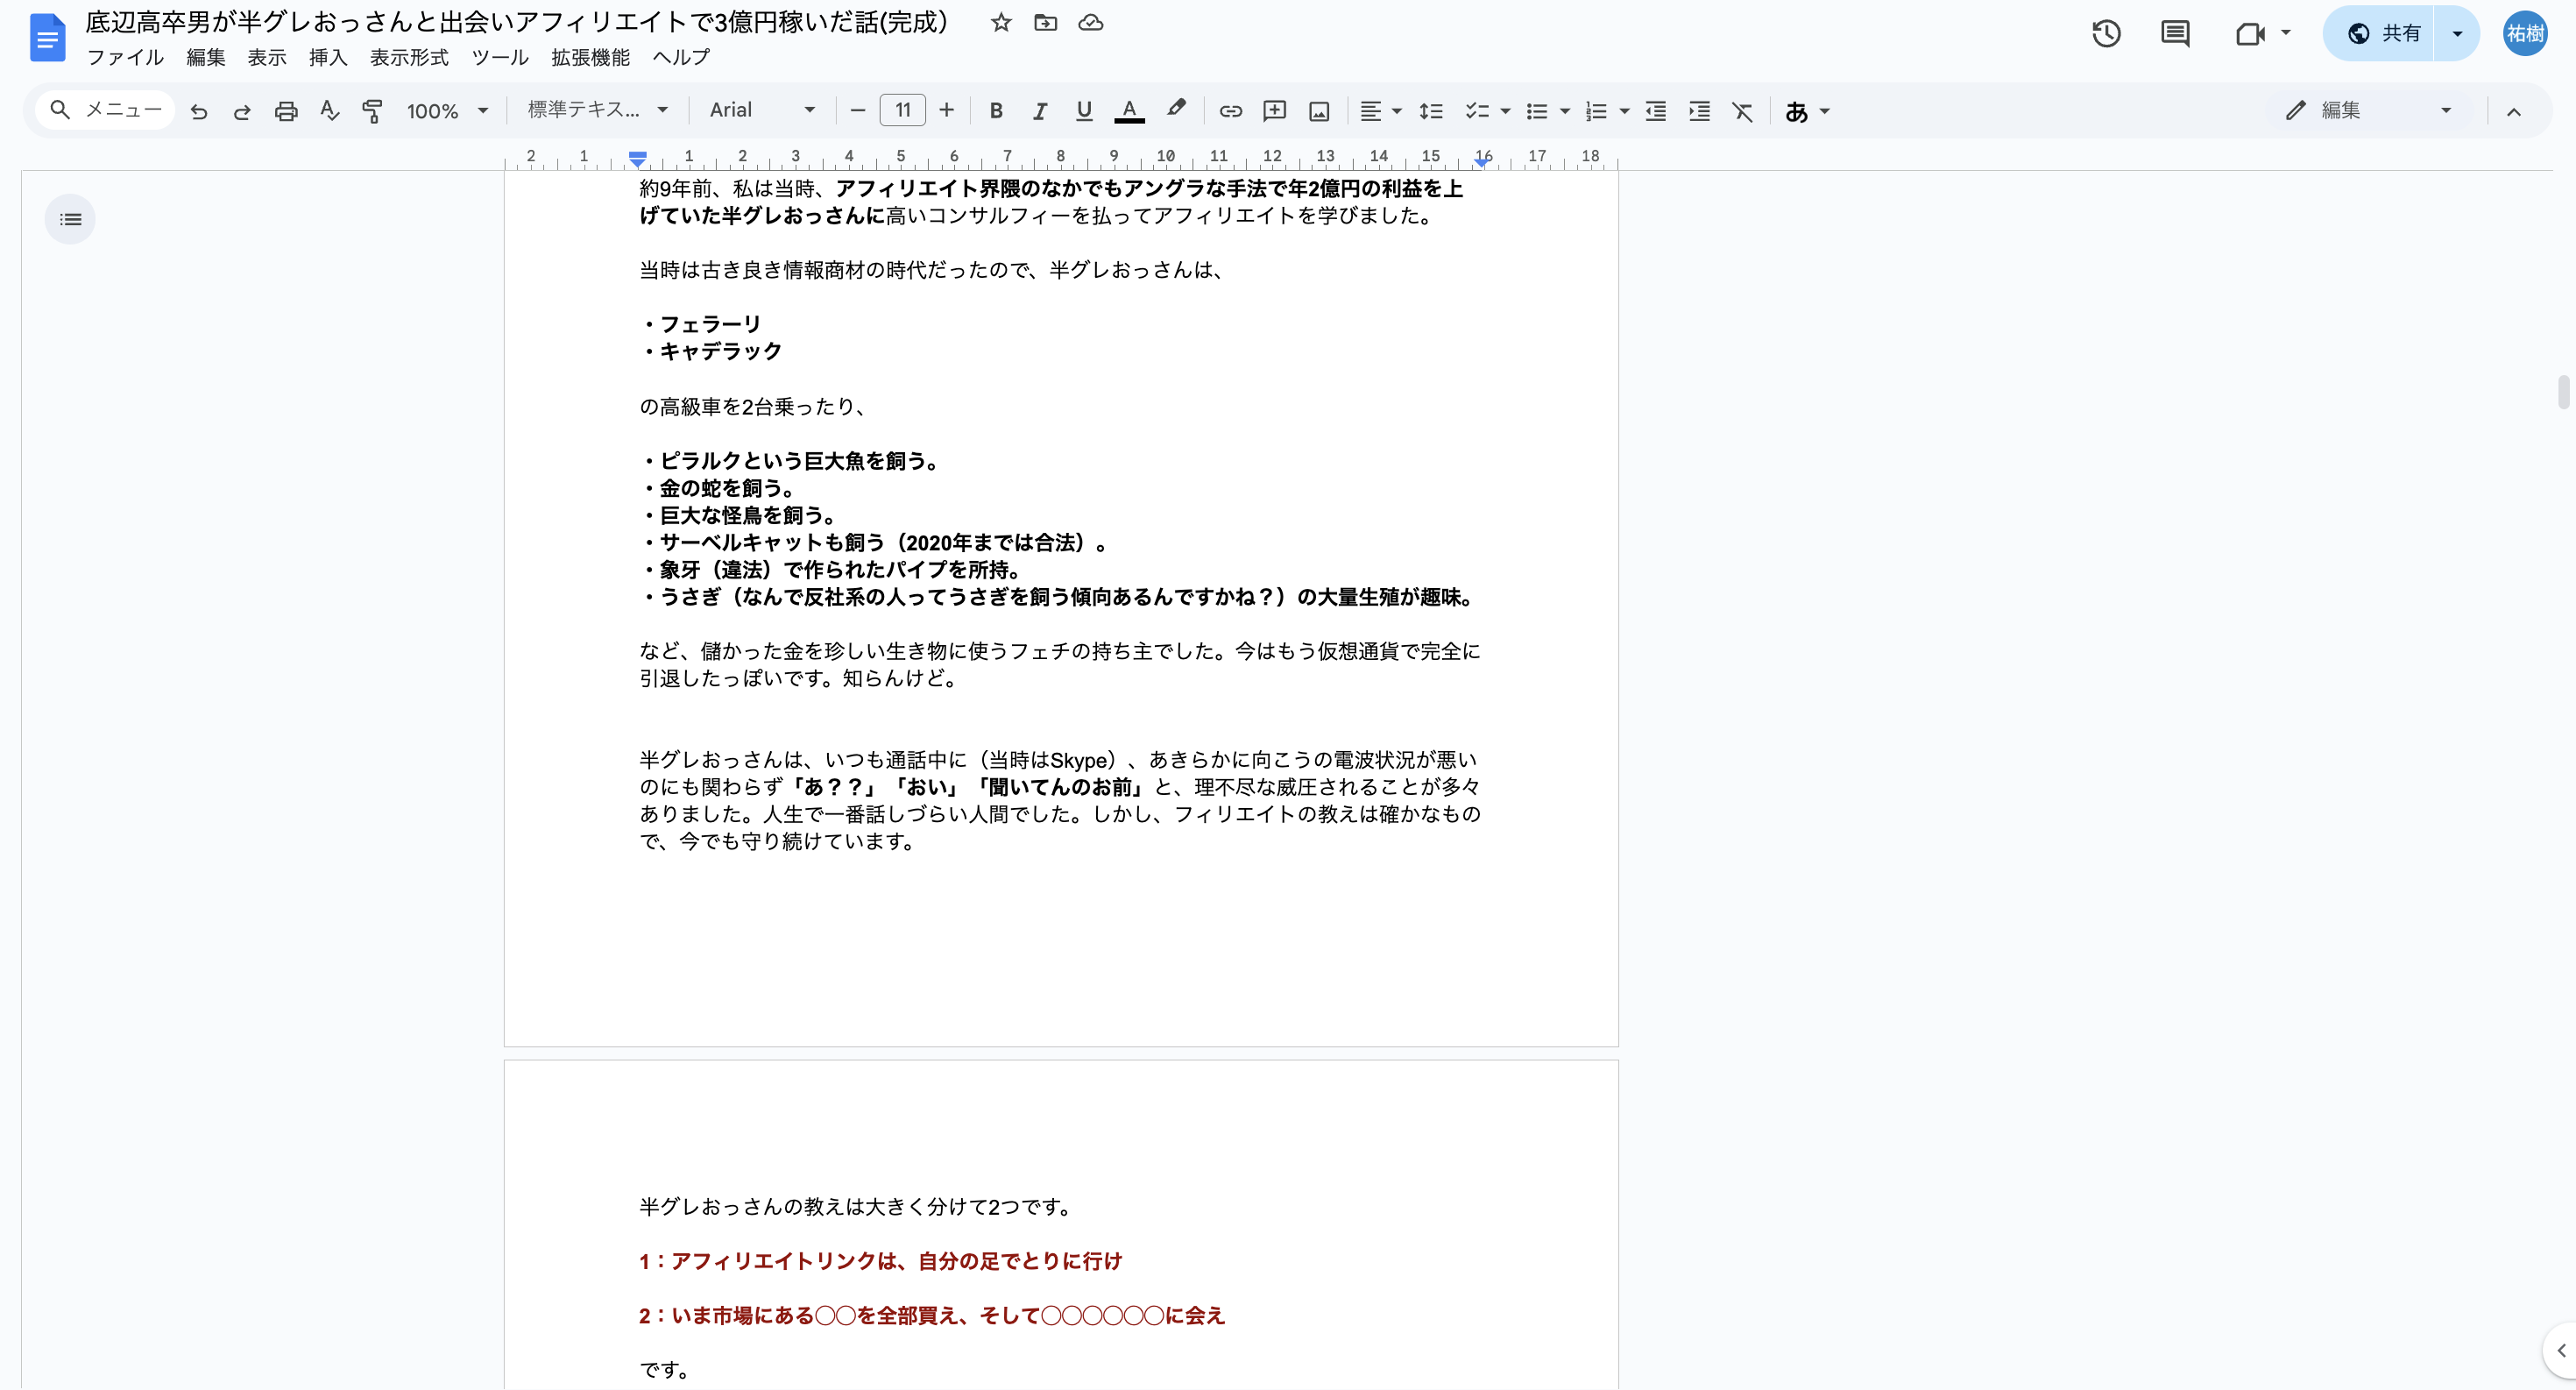
Task: Insert a link using link icon
Action: pyautogui.click(x=1230, y=111)
